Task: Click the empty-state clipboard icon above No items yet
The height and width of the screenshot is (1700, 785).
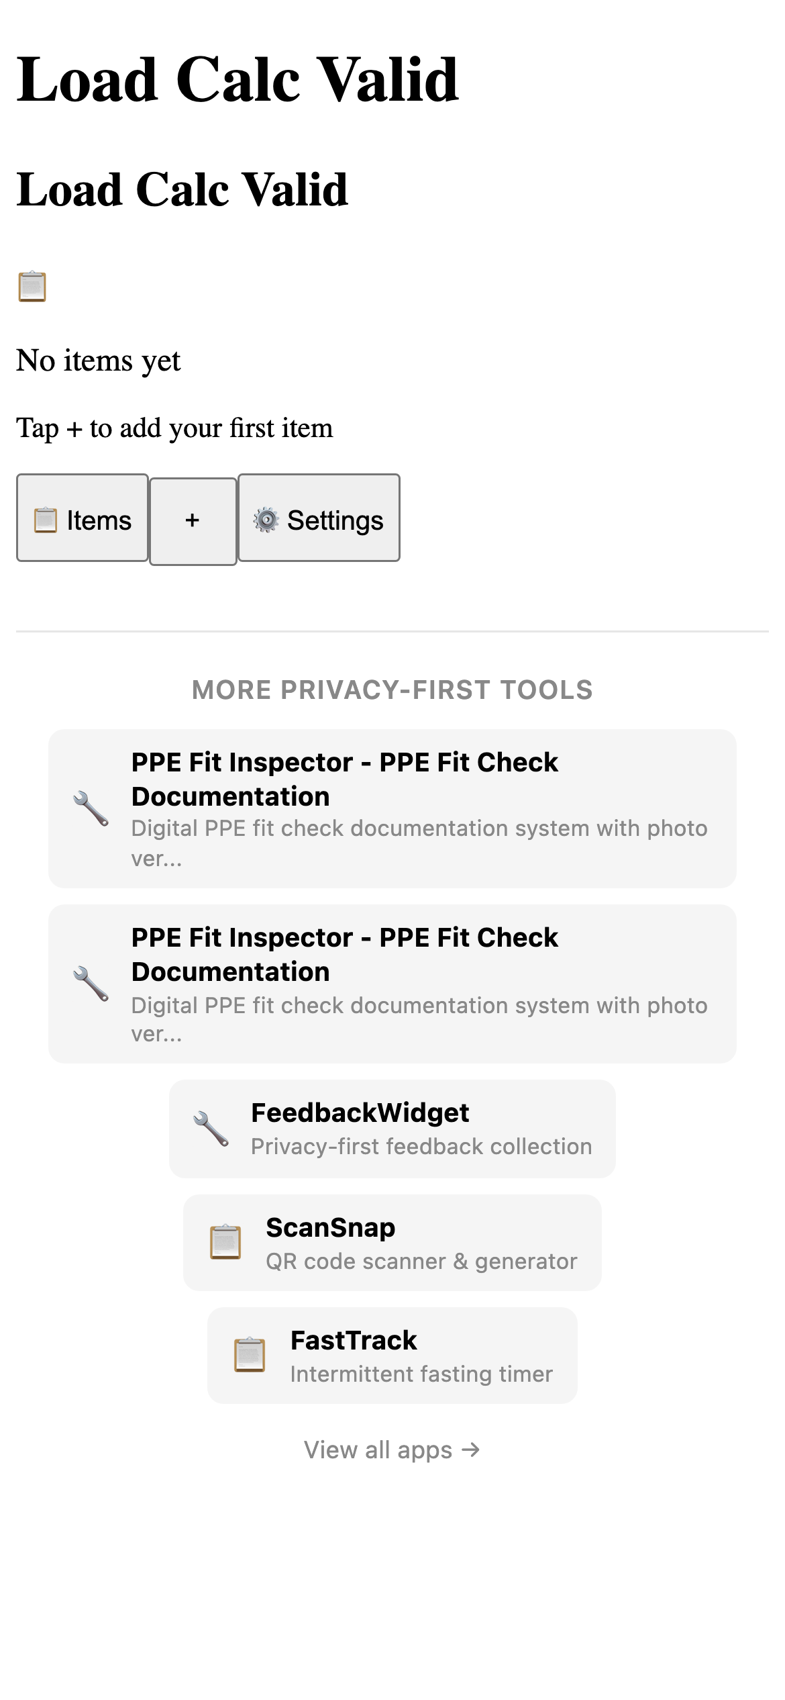Action: tap(32, 287)
